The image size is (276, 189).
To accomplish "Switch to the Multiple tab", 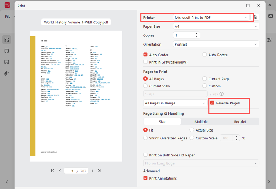I will click(201, 122).
